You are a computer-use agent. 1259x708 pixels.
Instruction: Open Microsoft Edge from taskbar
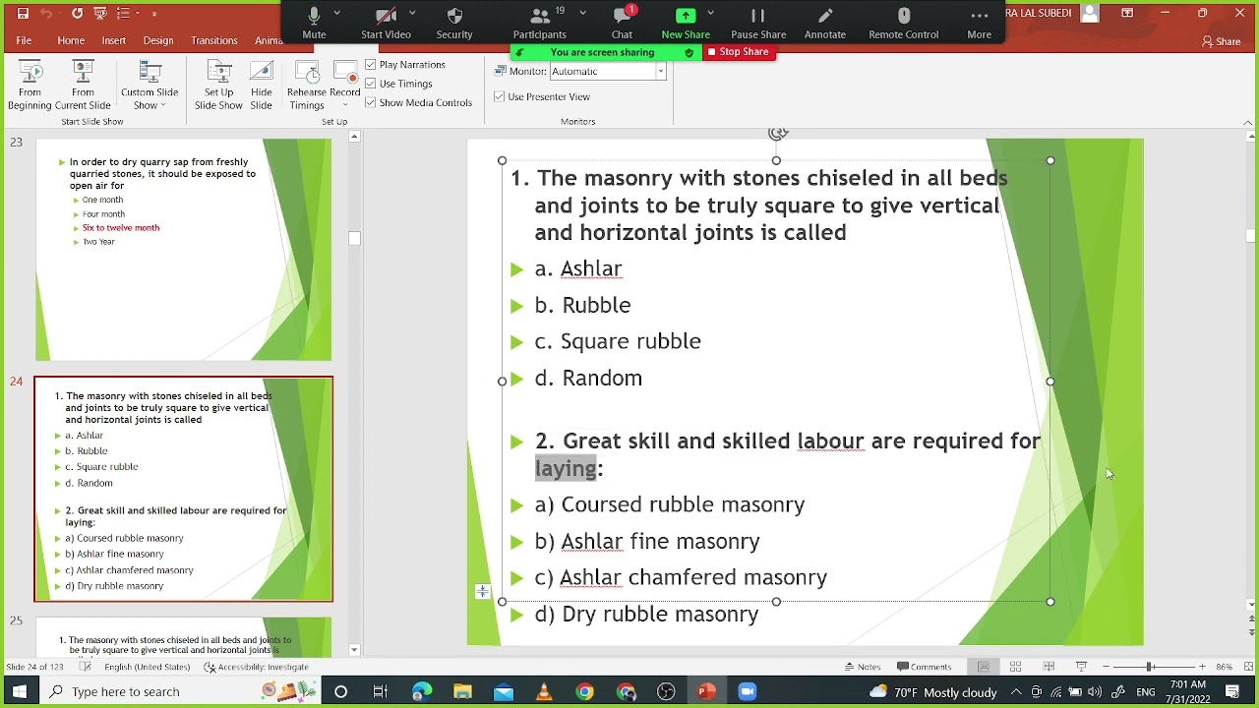422,692
